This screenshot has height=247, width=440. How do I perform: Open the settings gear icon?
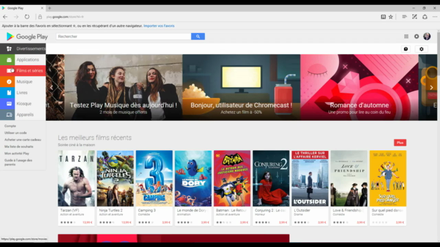(421, 49)
